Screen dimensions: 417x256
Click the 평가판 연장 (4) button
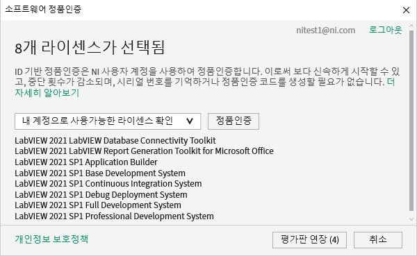click(x=309, y=240)
